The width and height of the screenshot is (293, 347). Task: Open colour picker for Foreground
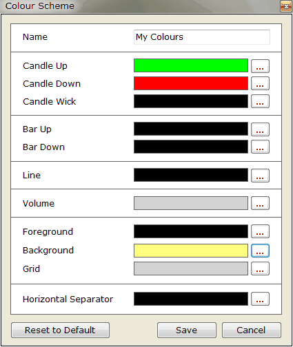[260, 231]
